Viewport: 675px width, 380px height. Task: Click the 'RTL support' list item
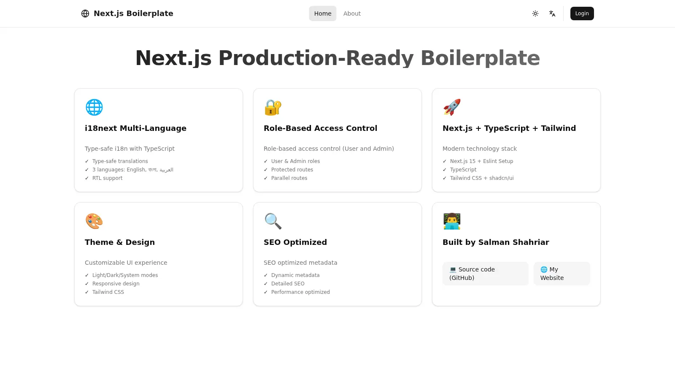point(108,178)
